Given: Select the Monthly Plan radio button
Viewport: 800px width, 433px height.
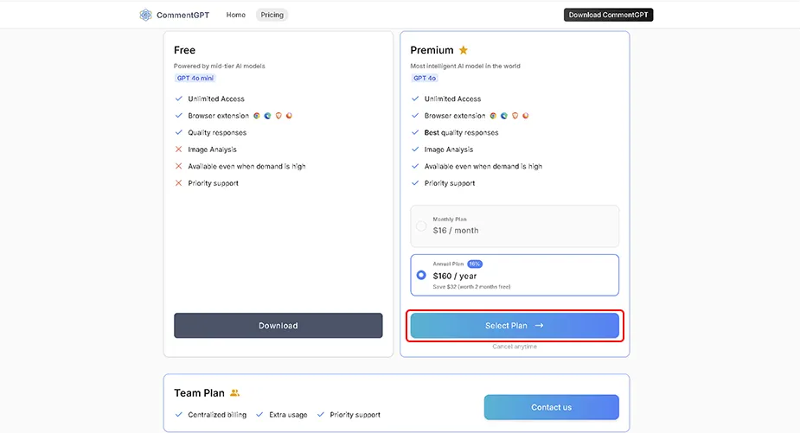Looking at the screenshot, I should tap(421, 226).
